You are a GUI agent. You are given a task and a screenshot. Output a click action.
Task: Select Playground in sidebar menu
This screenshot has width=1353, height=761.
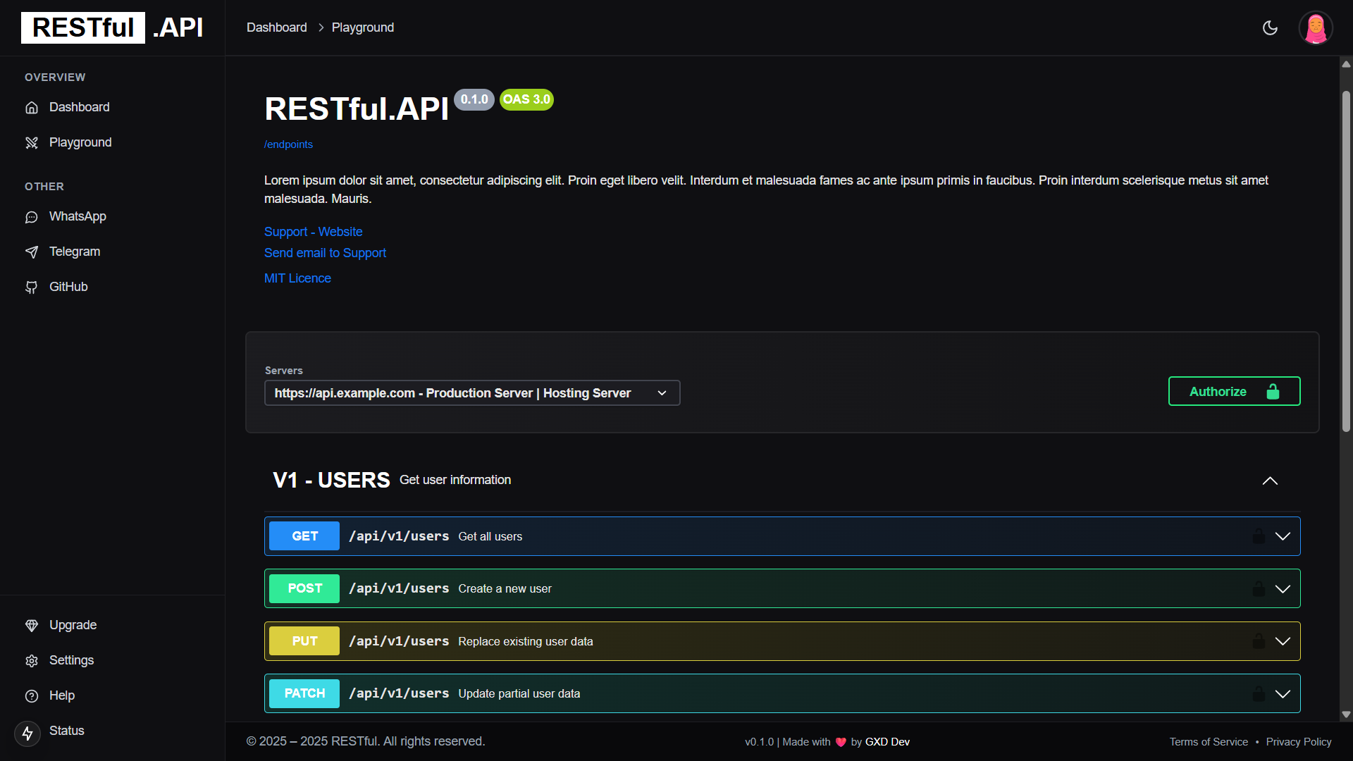click(x=80, y=142)
